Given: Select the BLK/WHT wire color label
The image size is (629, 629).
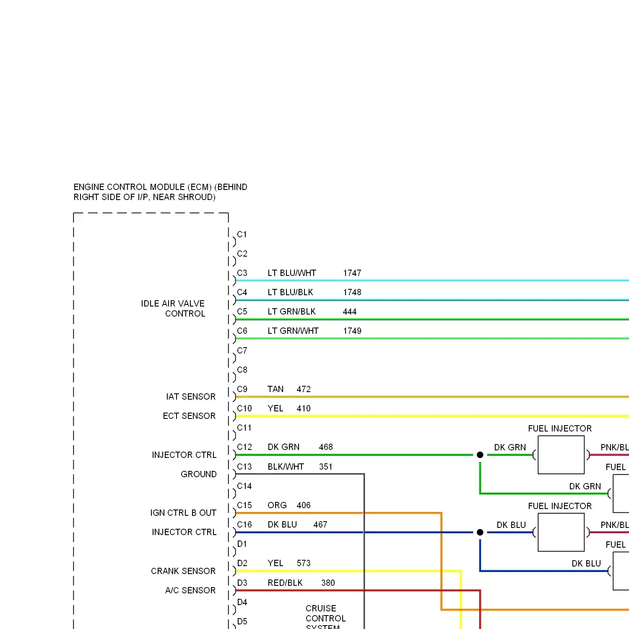Looking at the screenshot, I should coord(286,467).
